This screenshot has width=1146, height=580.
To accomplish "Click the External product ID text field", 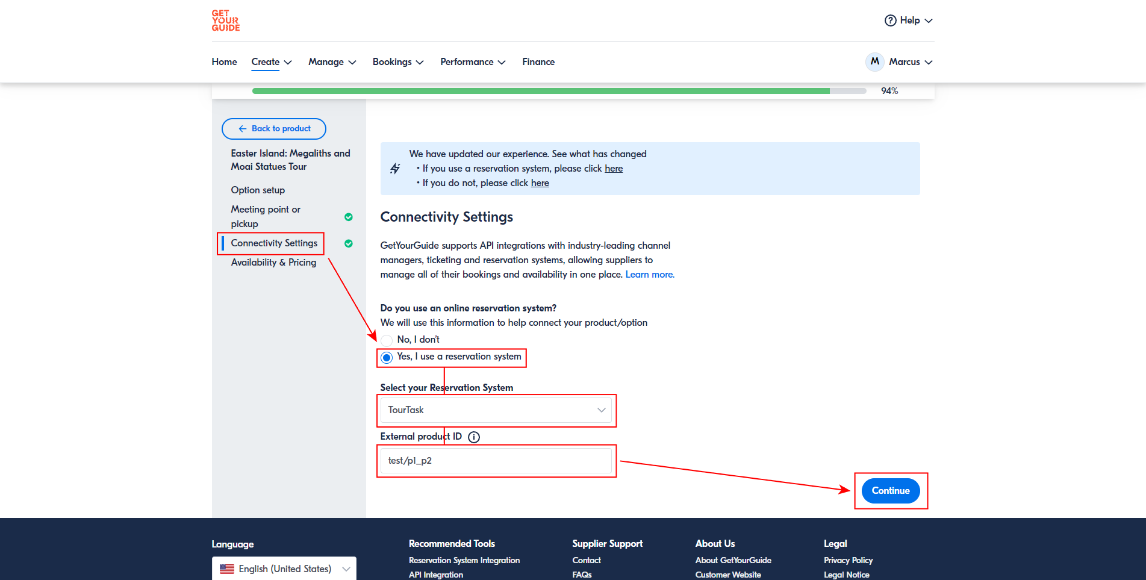I will 496,461.
